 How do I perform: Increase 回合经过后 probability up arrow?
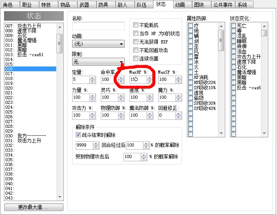(x=146, y=144)
